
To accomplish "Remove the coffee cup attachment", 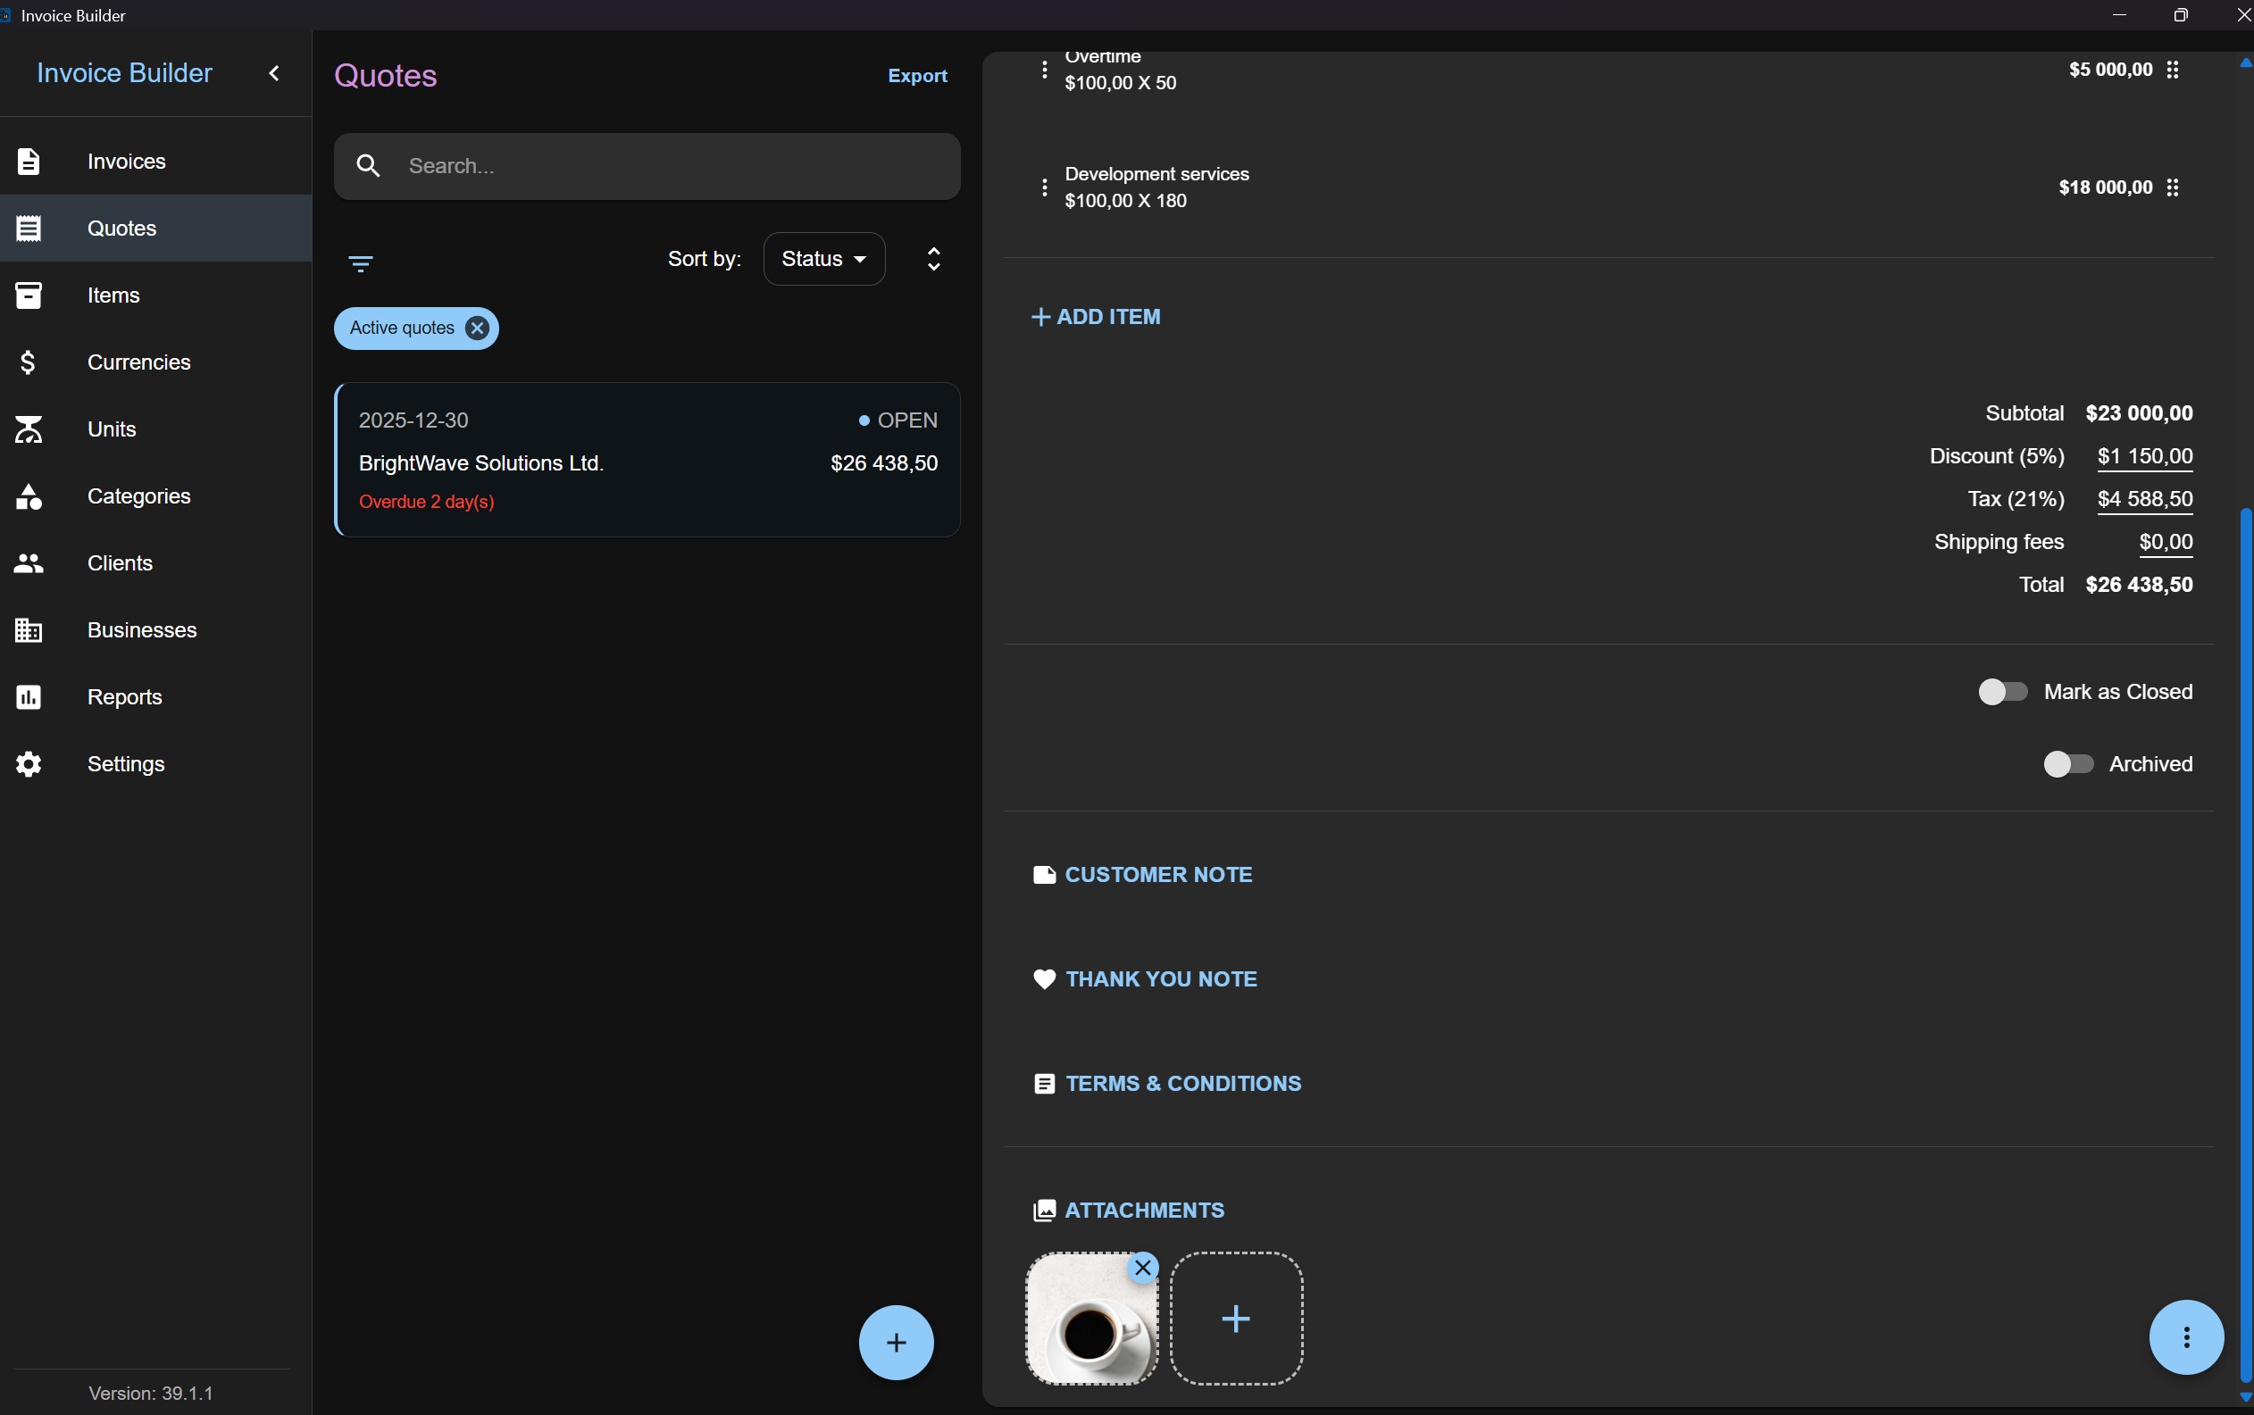I will (1143, 1268).
